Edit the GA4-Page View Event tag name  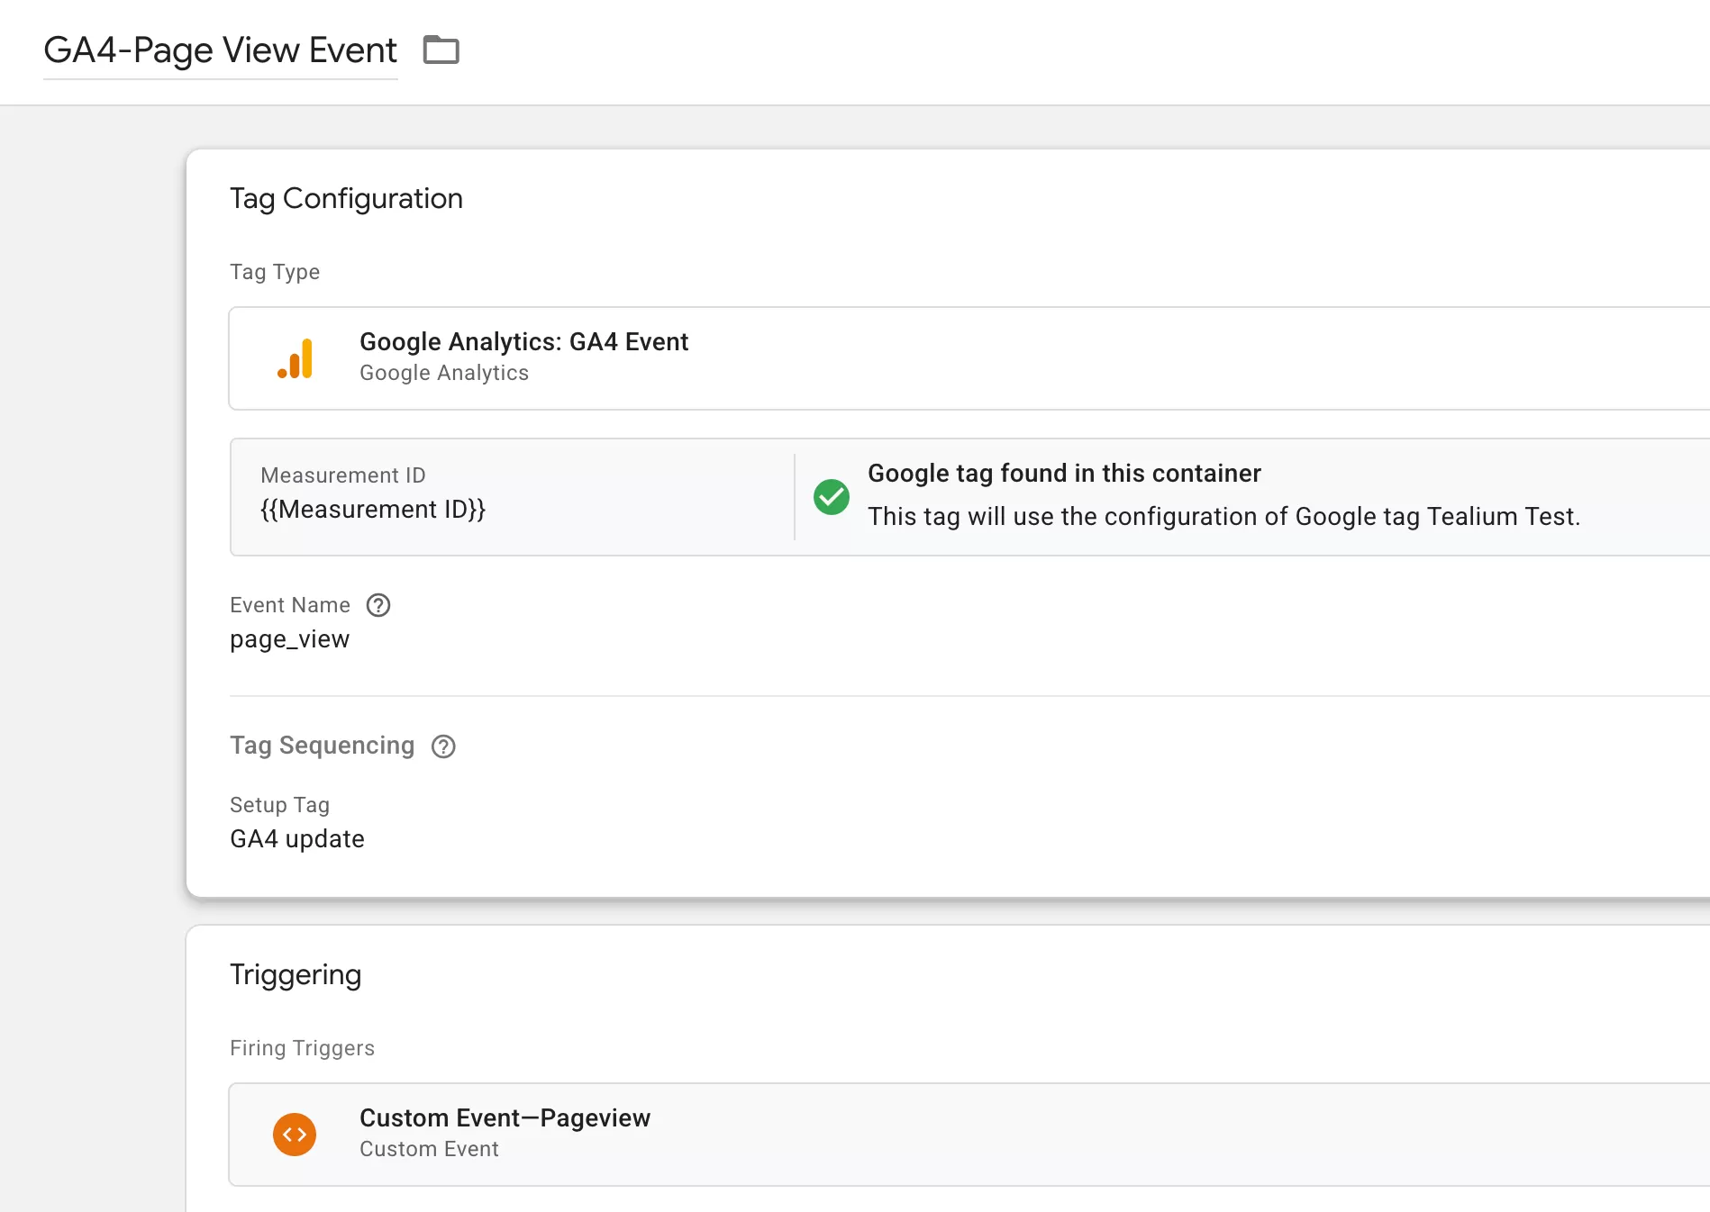[220, 50]
